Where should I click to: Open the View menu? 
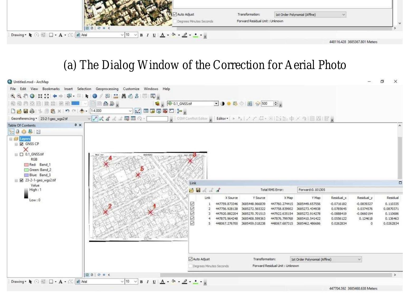pos(34,89)
